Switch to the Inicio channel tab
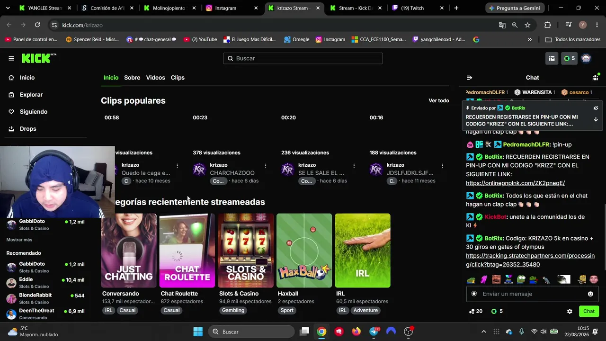 tap(111, 78)
